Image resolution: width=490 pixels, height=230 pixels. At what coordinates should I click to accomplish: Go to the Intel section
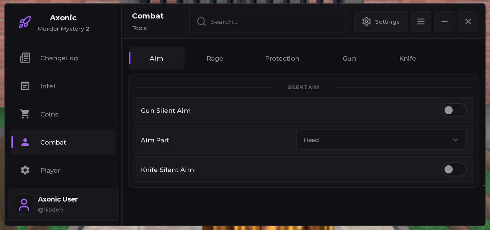63,86
